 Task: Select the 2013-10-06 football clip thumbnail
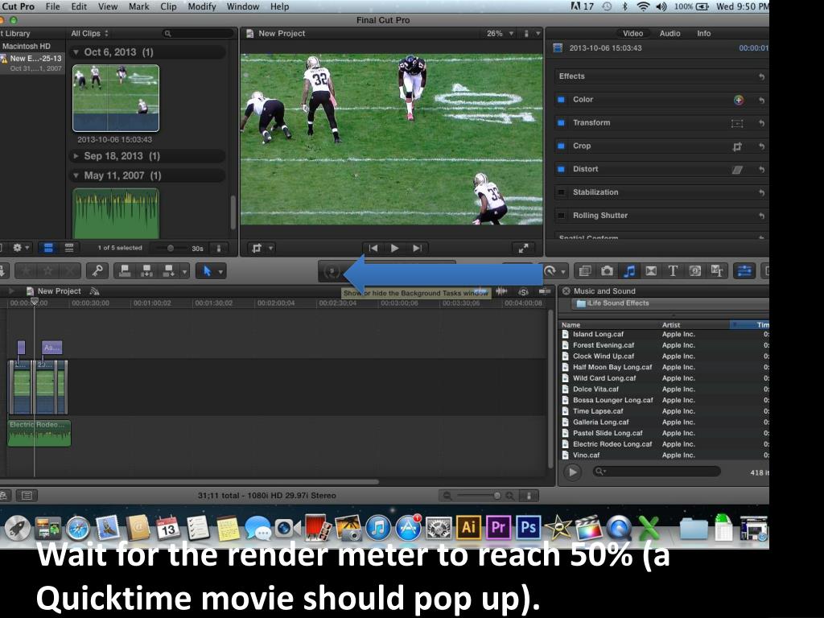point(116,97)
